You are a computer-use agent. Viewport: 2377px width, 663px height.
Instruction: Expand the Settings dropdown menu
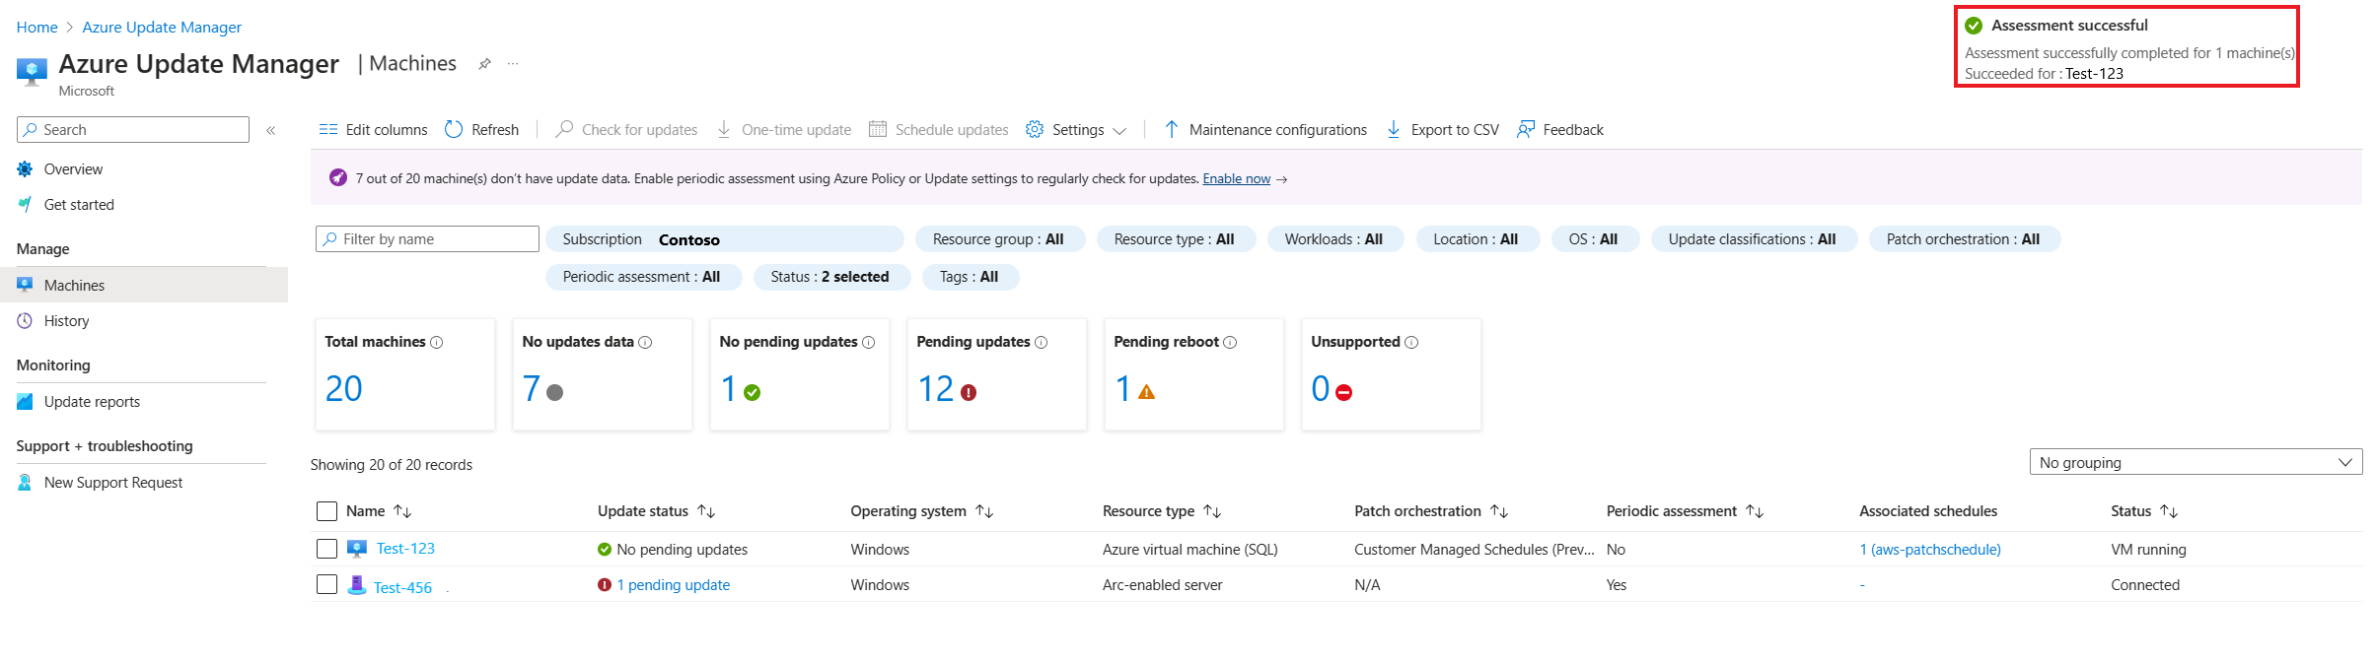(1076, 129)
